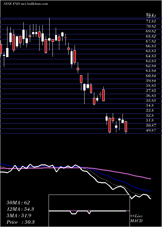Click the 62.84 price axis label

point(151,66)
